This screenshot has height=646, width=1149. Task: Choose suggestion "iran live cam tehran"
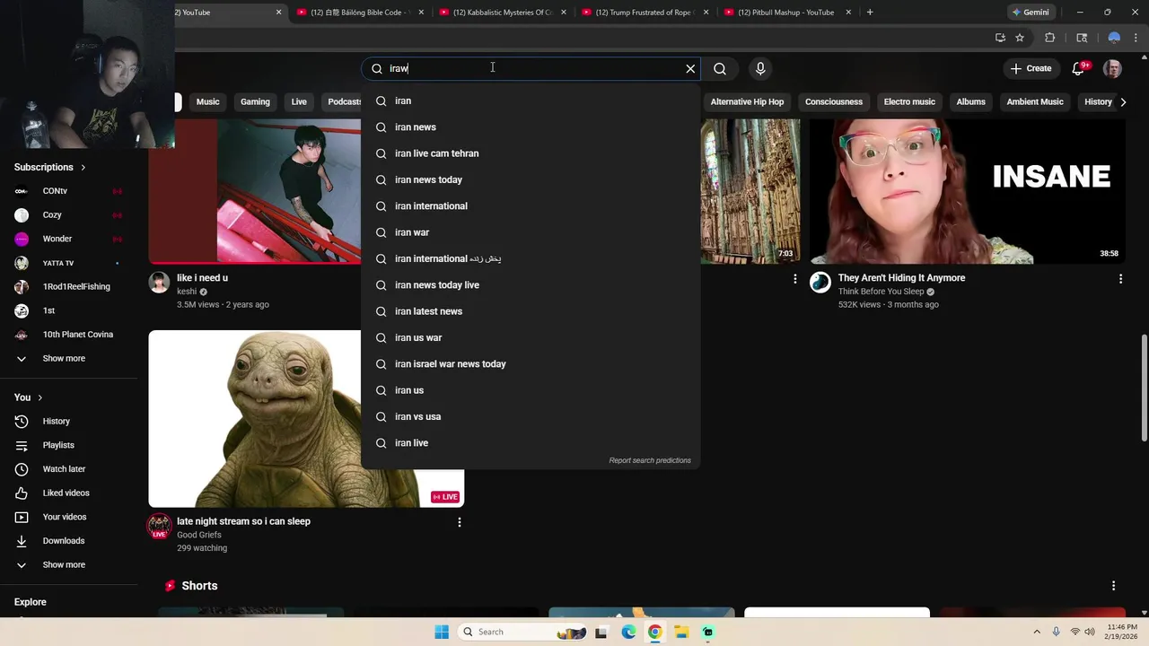point(531,153)
